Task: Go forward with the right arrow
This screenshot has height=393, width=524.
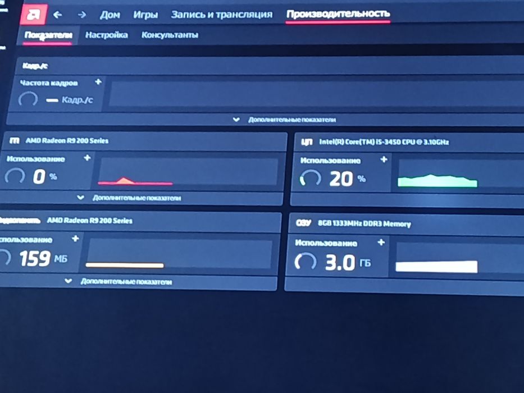Action: tap(82, 15)
